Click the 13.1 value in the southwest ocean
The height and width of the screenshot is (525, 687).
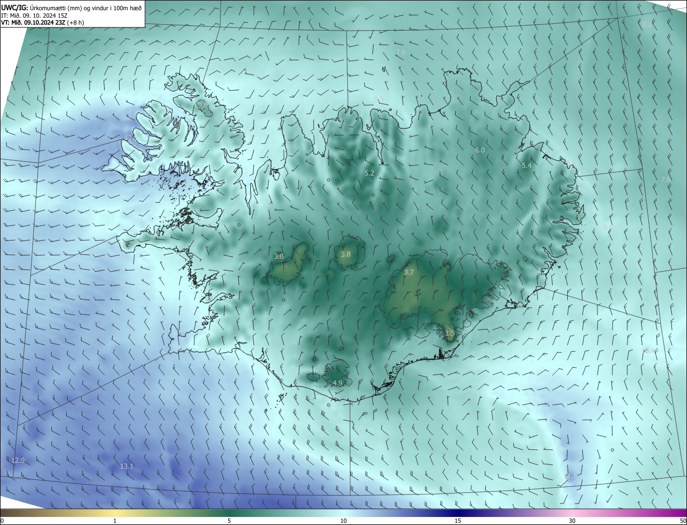[127, 466]
